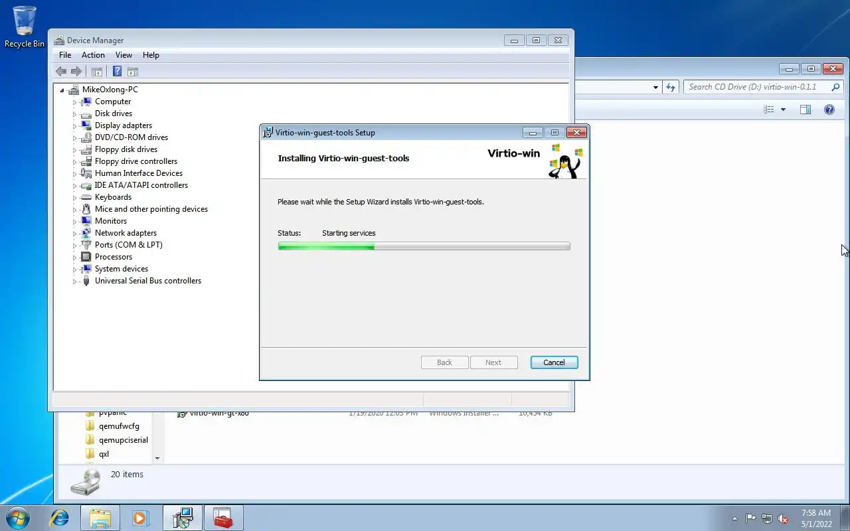Switch to the installer taskbar button

click(x=183, y=518)
